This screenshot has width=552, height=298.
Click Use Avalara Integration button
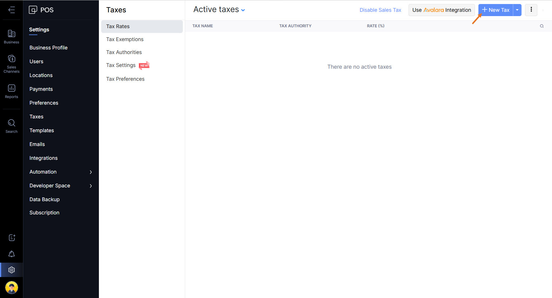tap(441, 10)
